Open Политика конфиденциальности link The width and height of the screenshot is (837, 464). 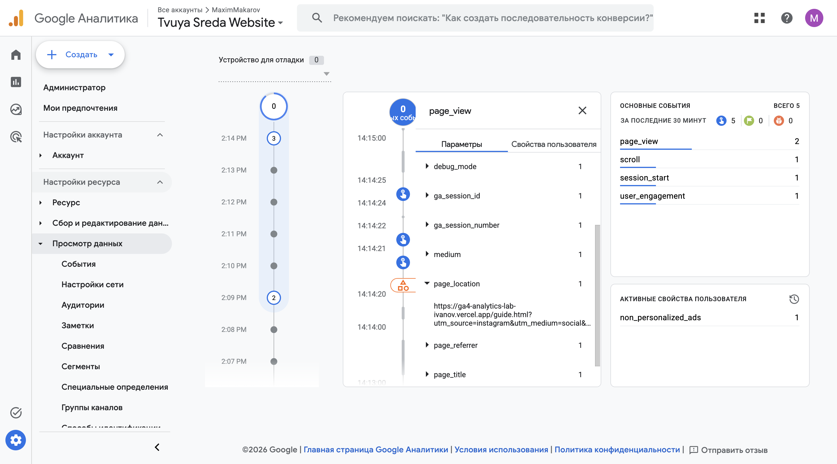click(x=617, y=449)
